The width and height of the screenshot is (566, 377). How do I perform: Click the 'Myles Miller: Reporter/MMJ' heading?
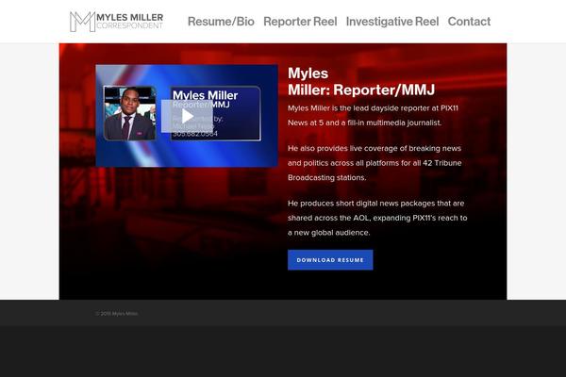(x=361, y=82)
